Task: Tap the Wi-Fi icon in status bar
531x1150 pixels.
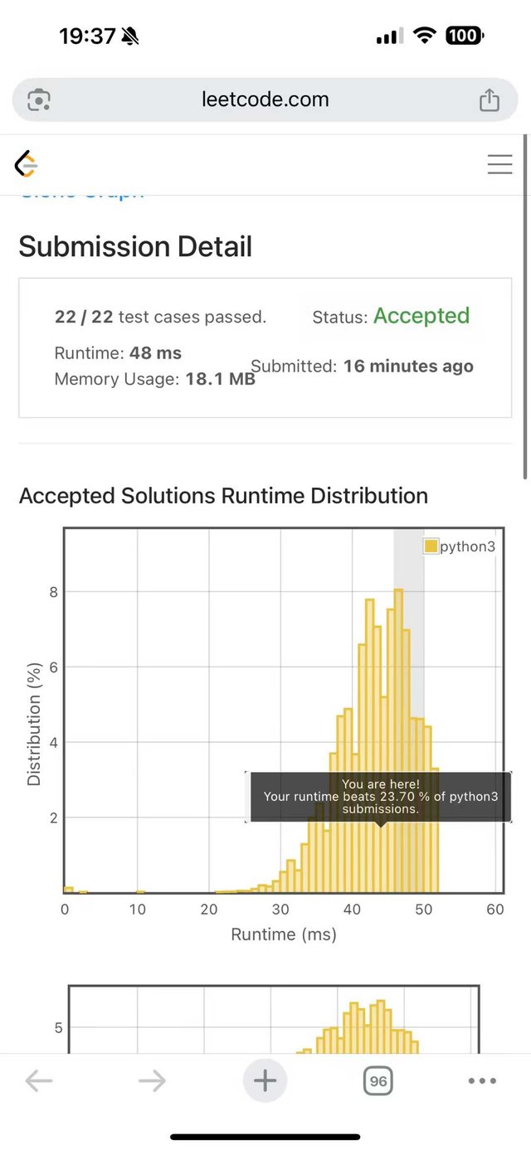Action: point(425,36)
